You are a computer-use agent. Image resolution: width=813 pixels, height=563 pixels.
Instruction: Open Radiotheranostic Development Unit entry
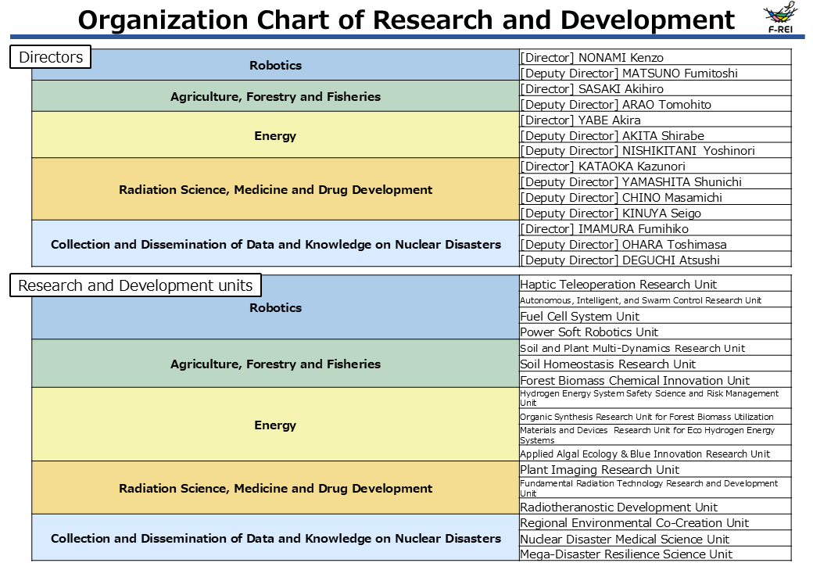[x=618, y=507]
